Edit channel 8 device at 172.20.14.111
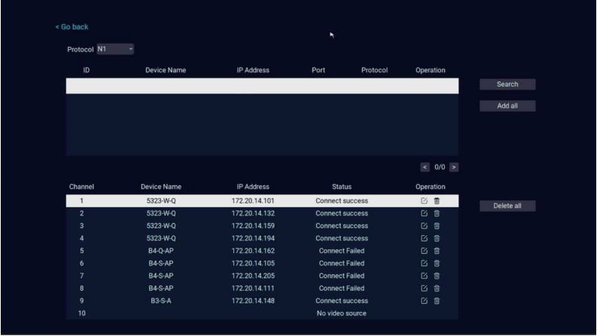 (425, 289)
